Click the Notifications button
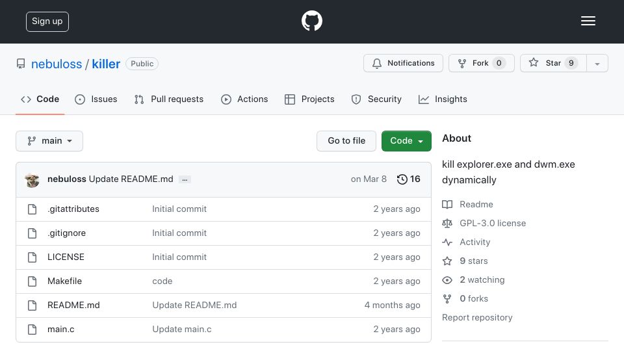 403,63
